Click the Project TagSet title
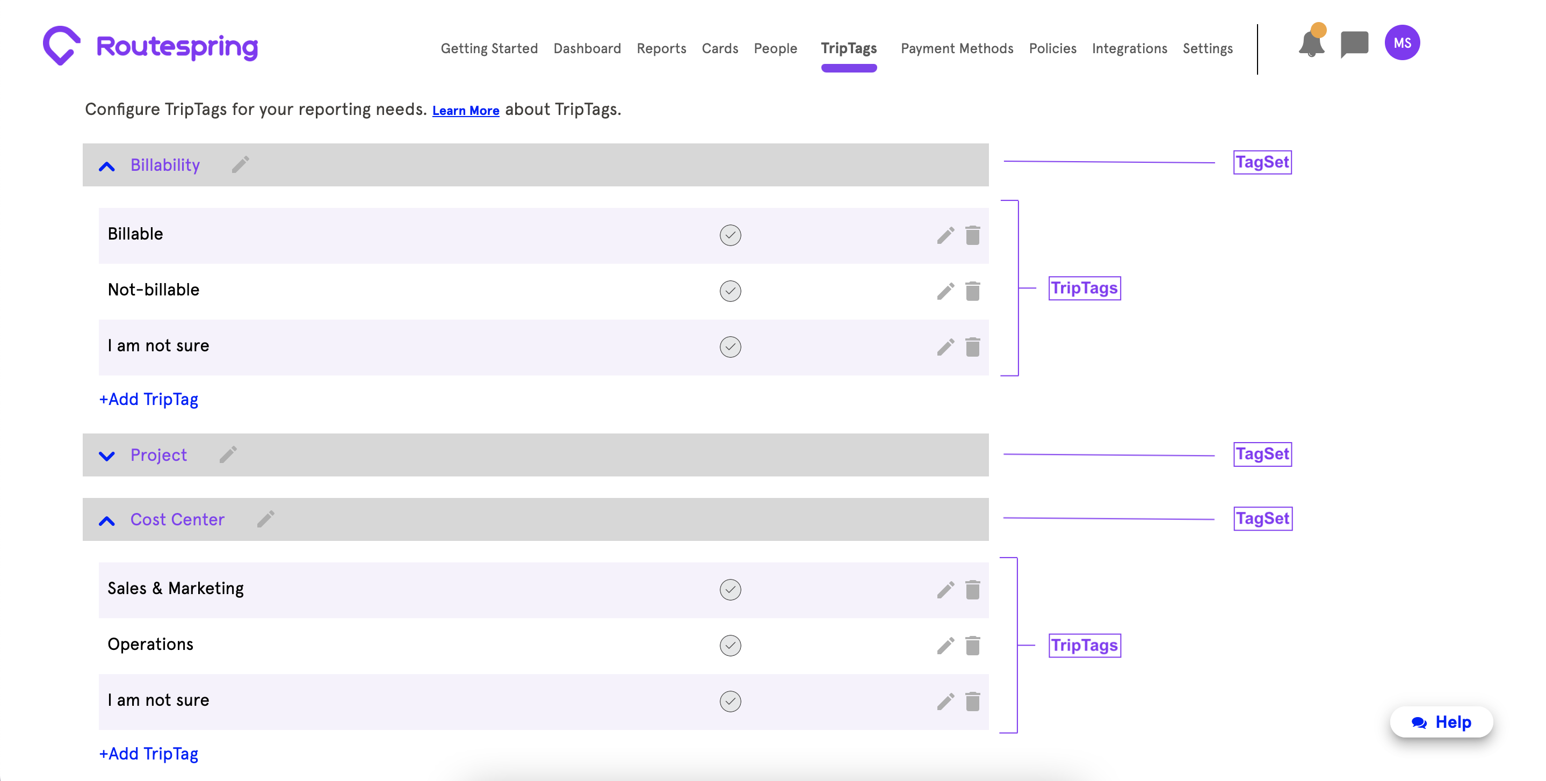This screenshot has width=1546, height=781. (x=158, y=454)
